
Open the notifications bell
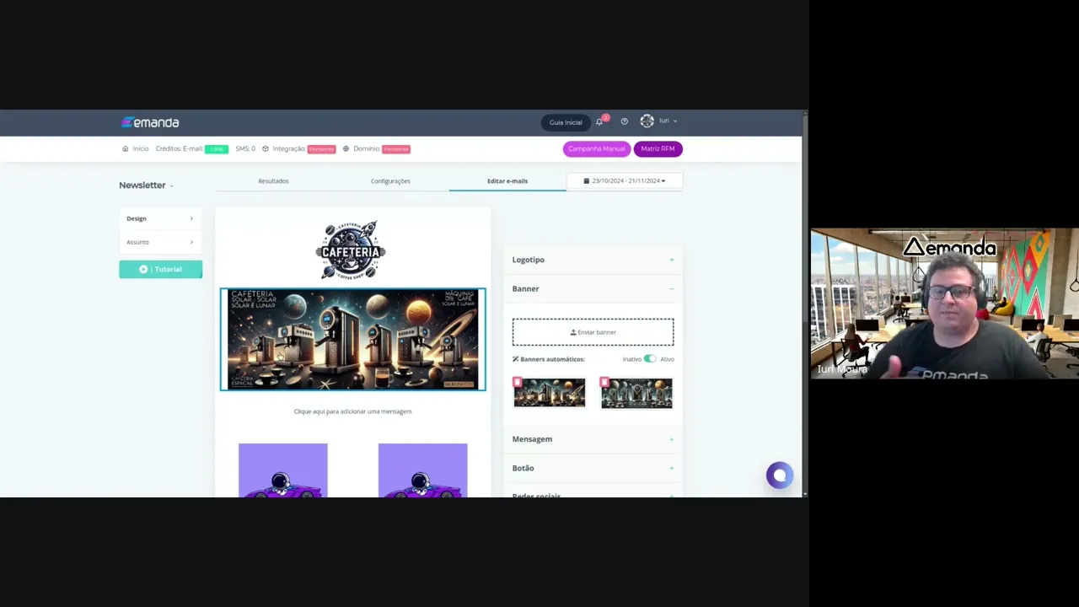point(599,121)
